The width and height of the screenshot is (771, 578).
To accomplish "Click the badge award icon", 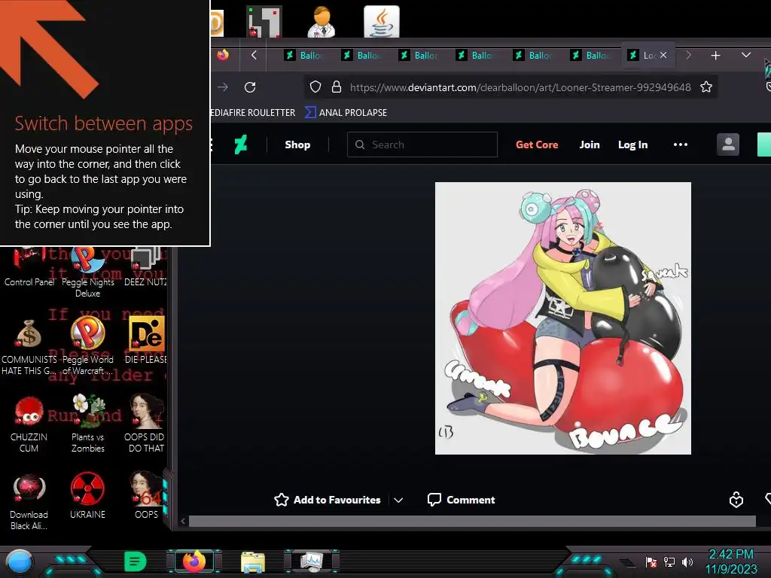I will [736, 500].
